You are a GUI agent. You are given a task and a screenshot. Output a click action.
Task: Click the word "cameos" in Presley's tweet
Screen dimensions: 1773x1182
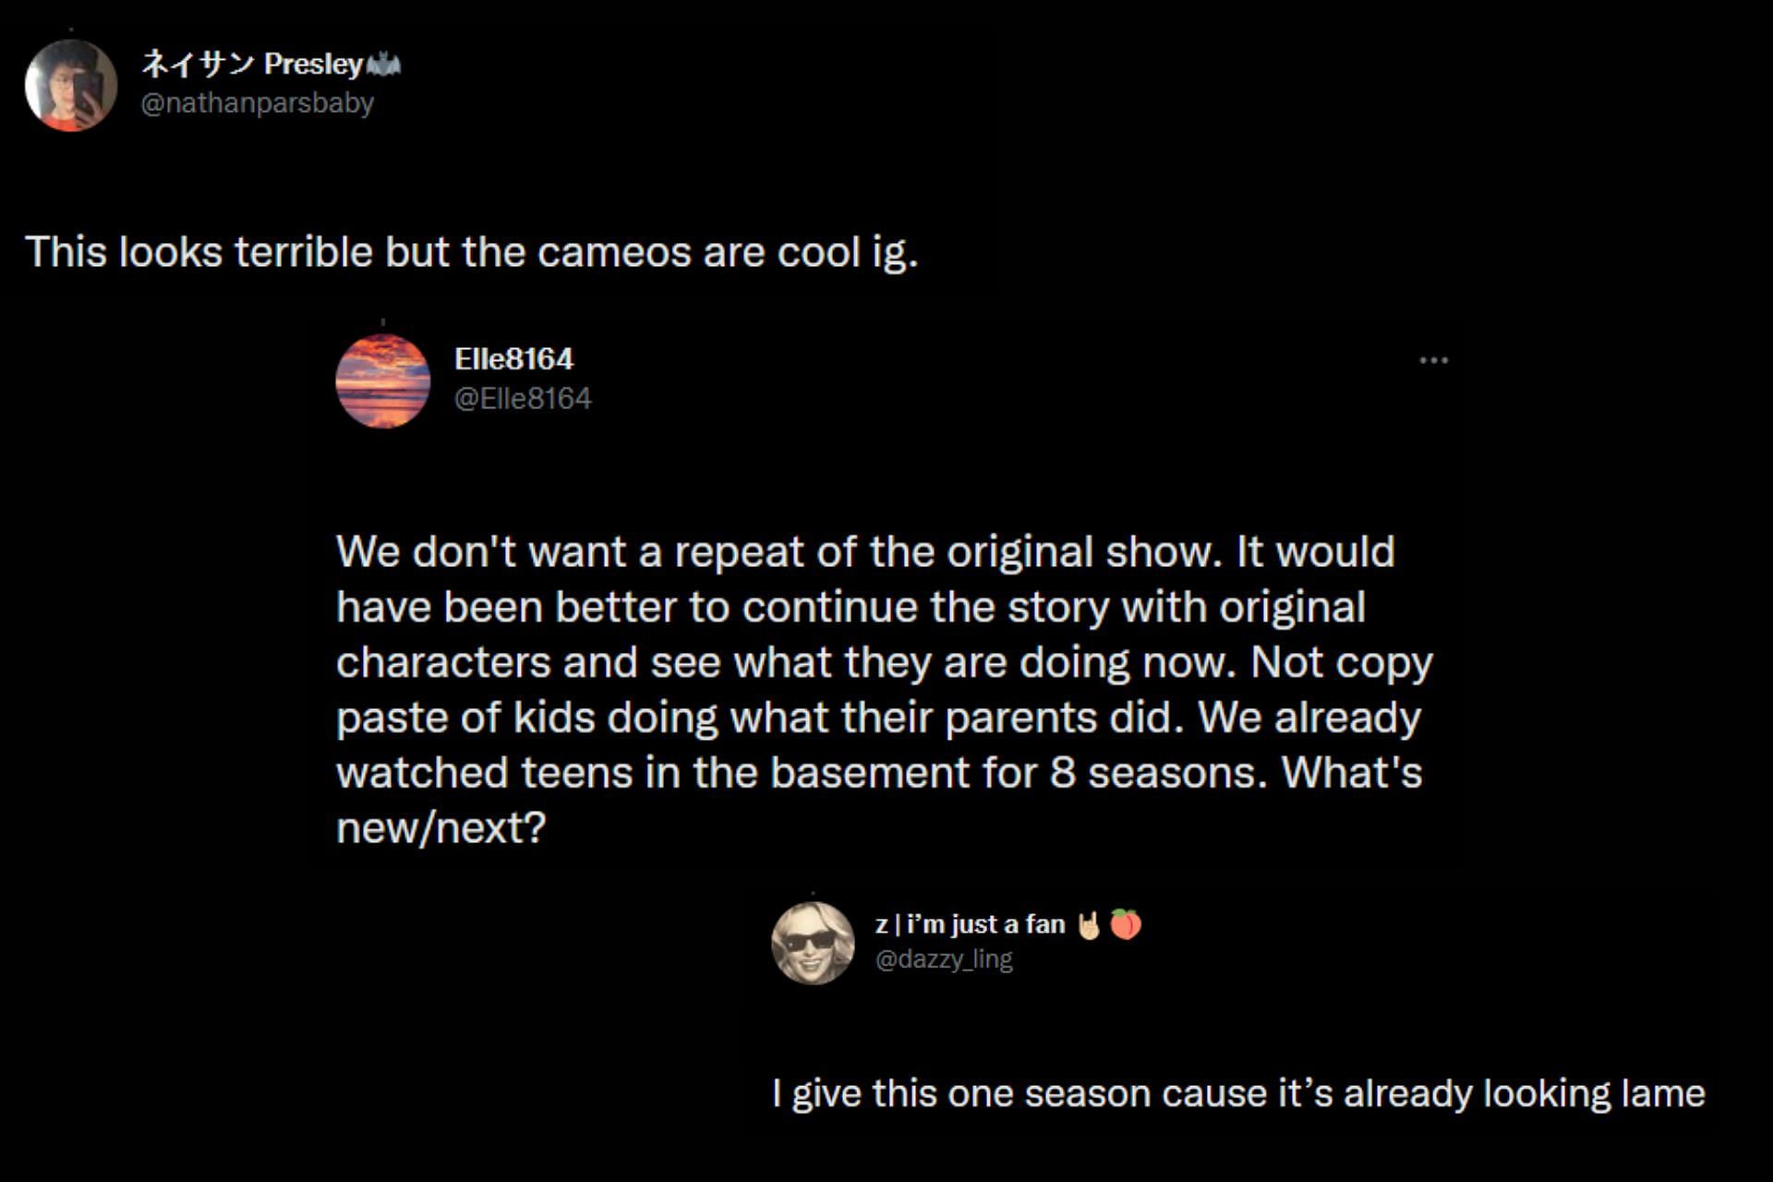[613, 252]
